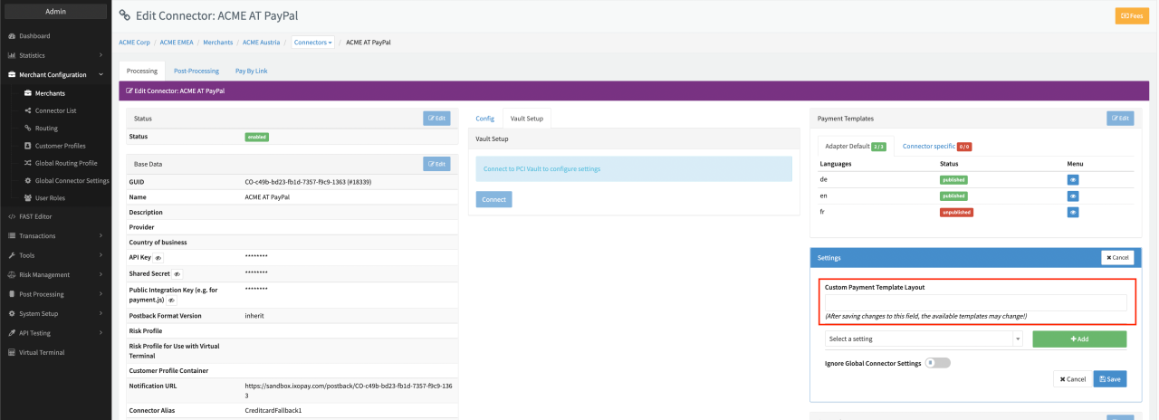Open Virtual Terminal from sidebar
The height and width of the screenshot is (420, 1159).
pos(41,352)
